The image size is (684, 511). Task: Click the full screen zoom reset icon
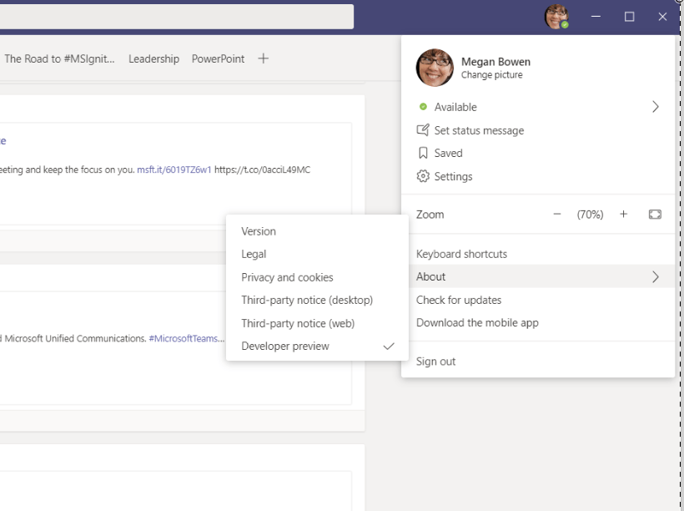tap(655, 215)
